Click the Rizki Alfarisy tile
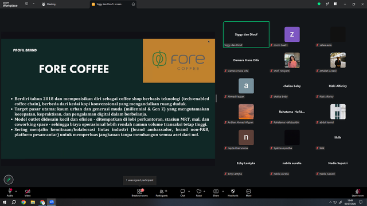 (338, 86)
